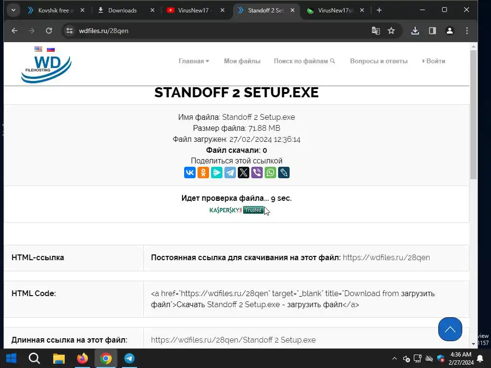Open Поиск по файлам search
Viewport: 491px width, 368px height.
click(304, 61)
